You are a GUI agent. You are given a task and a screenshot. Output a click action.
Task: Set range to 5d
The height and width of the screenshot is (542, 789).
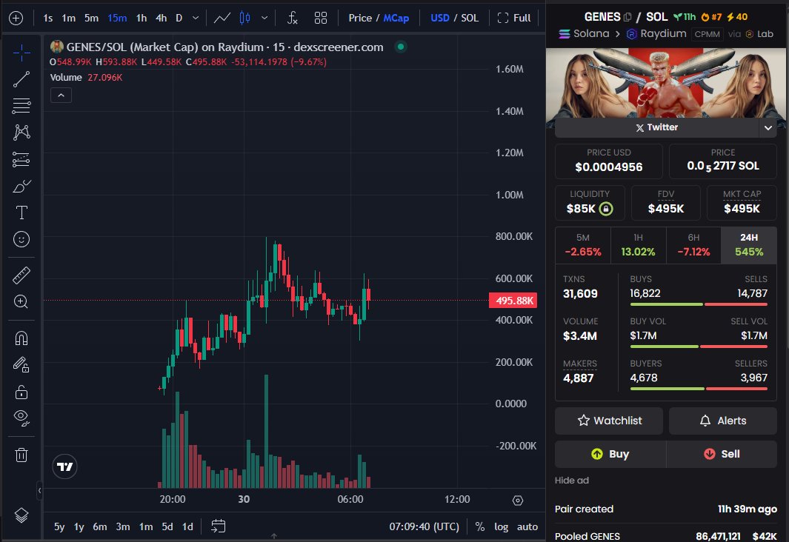point(167,526)
